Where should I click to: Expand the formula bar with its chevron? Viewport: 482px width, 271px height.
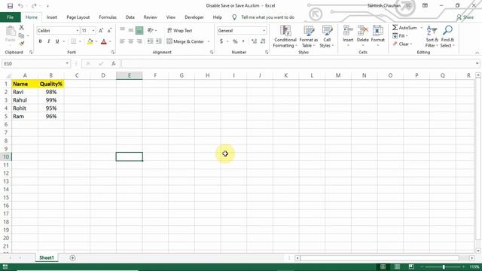coord(477,63)
